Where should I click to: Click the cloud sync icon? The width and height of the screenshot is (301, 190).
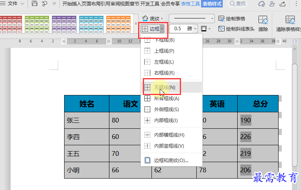point(262,4)
